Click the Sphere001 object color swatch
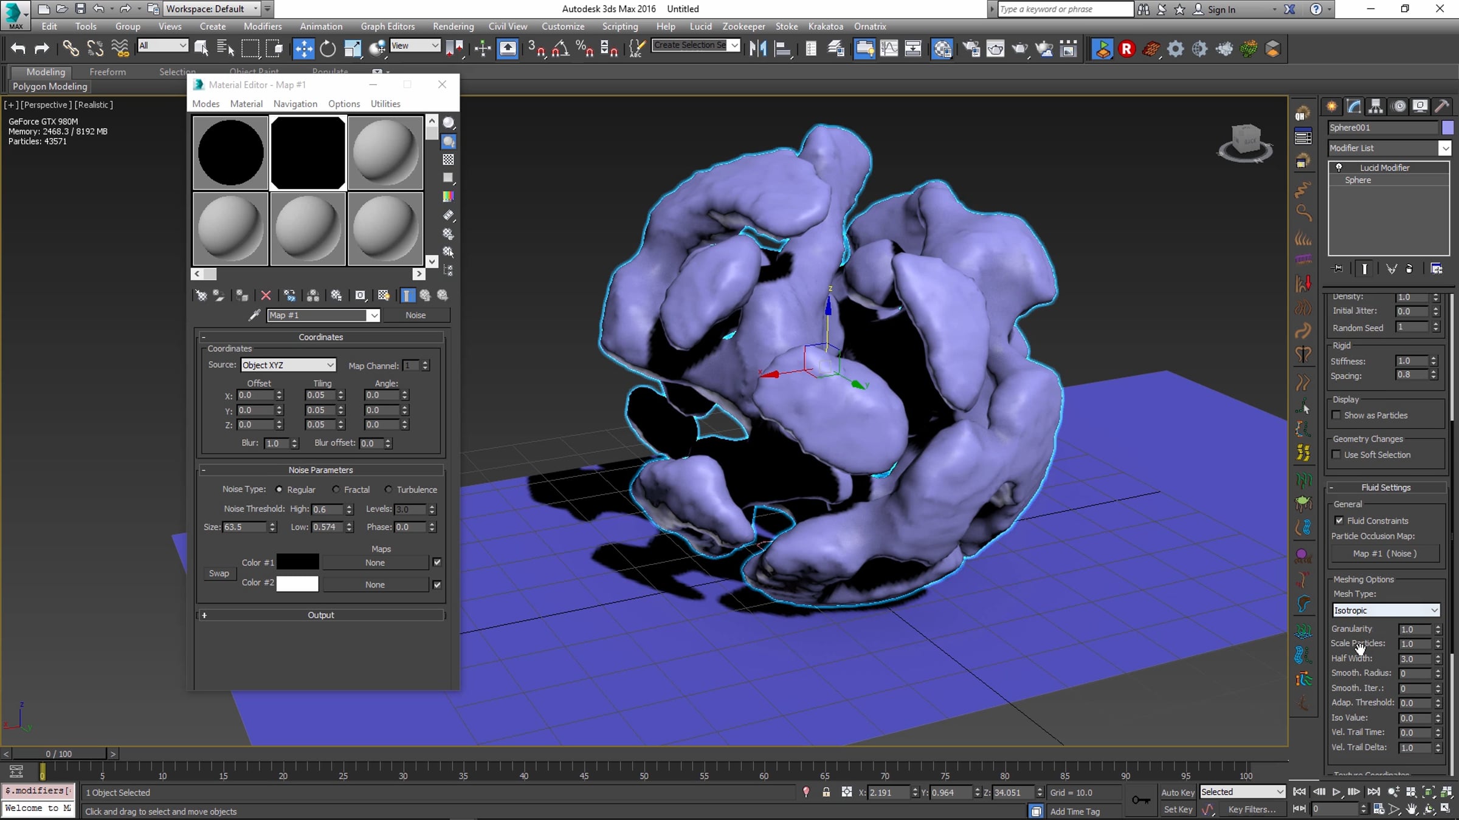Image resolution: width=1459 pixels, height=820 pixels. (1447, 128)
